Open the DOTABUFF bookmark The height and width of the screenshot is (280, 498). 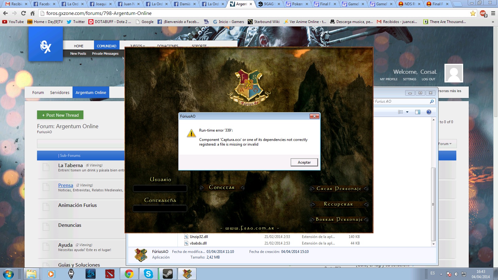pyautogui.click(x=110, y=22)
